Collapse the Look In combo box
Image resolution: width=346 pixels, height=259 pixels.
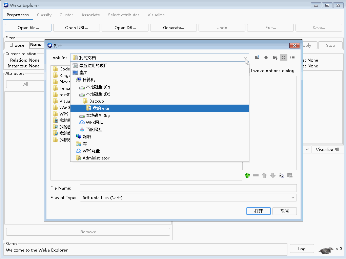coord(245,58)
